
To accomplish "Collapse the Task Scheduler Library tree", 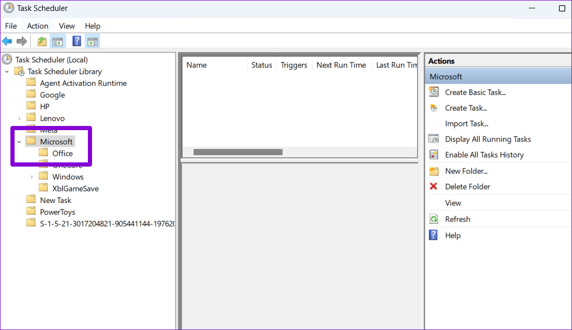I will (7, 72).
